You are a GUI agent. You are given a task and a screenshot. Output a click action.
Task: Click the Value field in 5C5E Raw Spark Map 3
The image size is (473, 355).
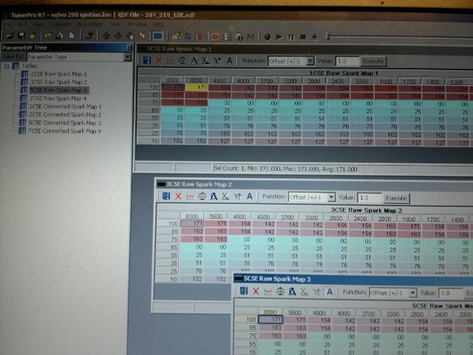pyautogui.click(x=452, y=293)
